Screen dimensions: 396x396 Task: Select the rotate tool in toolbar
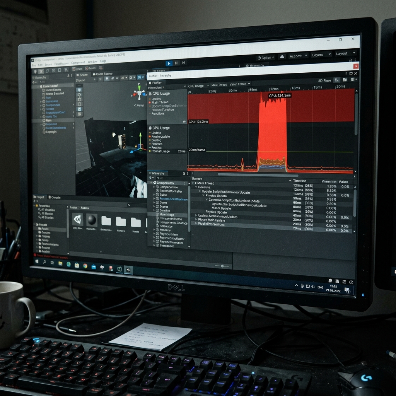pos(47,71)
